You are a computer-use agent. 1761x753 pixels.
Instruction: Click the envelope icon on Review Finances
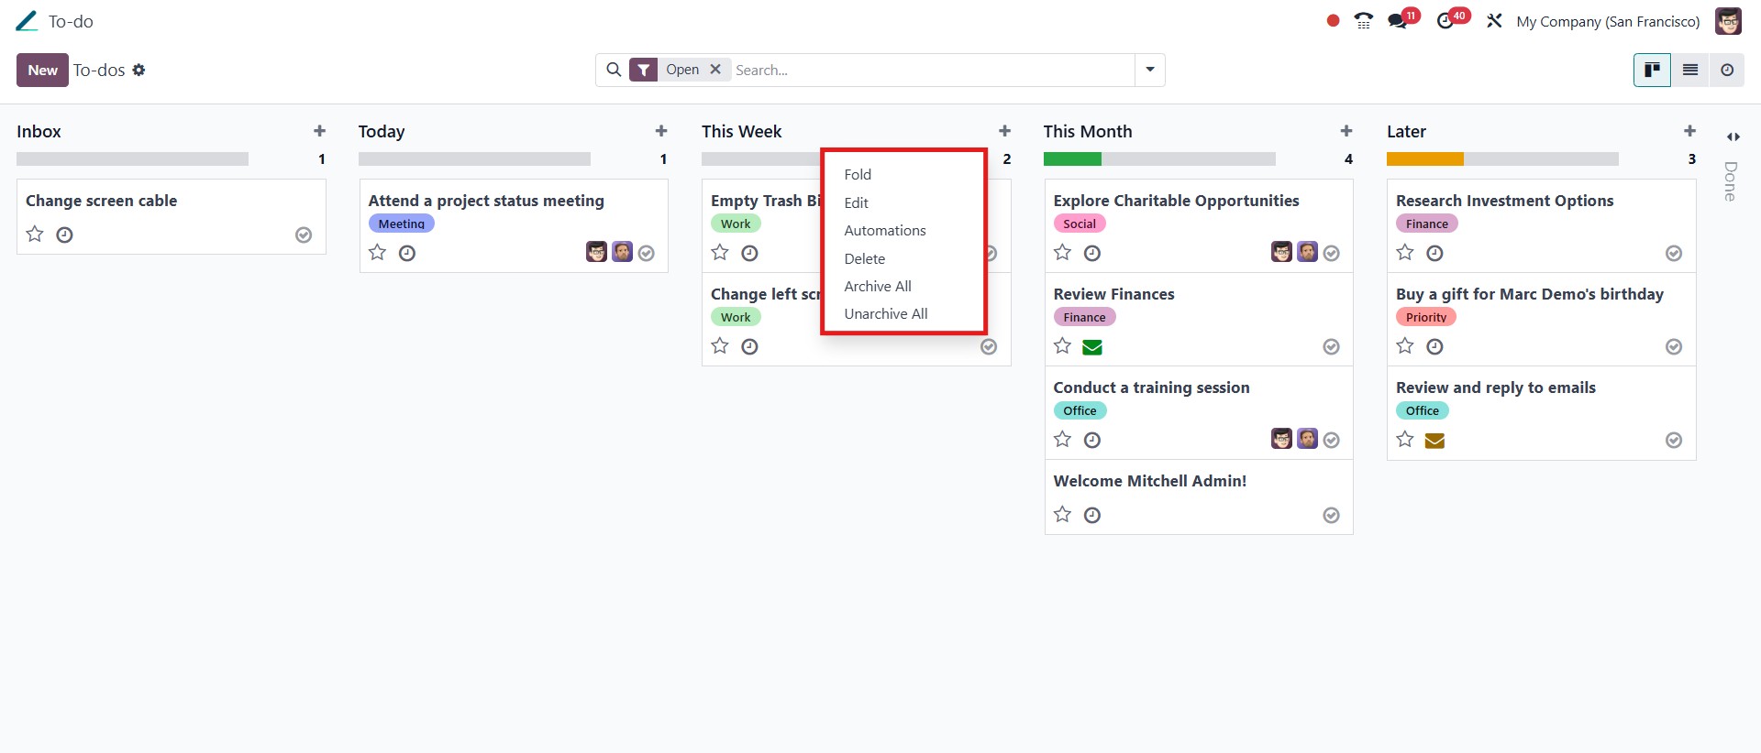pyautogui.click(x=1091, y=347)
